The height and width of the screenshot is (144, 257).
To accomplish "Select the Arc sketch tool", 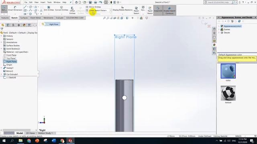I will 31,10.
